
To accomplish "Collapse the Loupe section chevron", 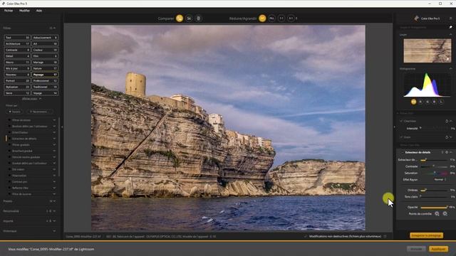I will point(451,35).
